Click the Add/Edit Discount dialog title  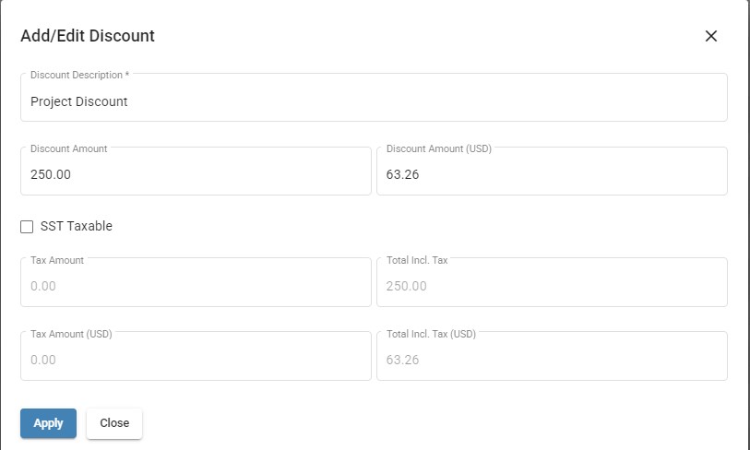(88, 36)
